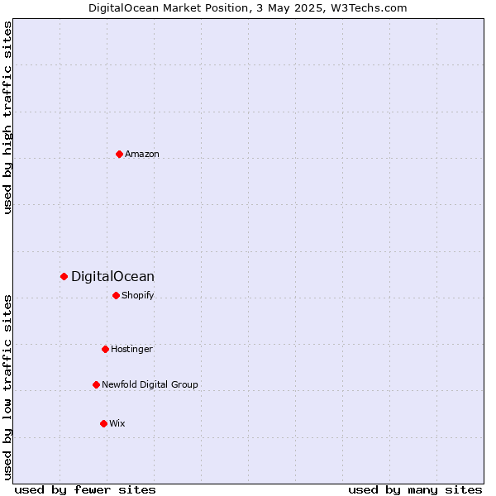Click the chart title 'DigitalOcean Market Position'

click(170, 8)
